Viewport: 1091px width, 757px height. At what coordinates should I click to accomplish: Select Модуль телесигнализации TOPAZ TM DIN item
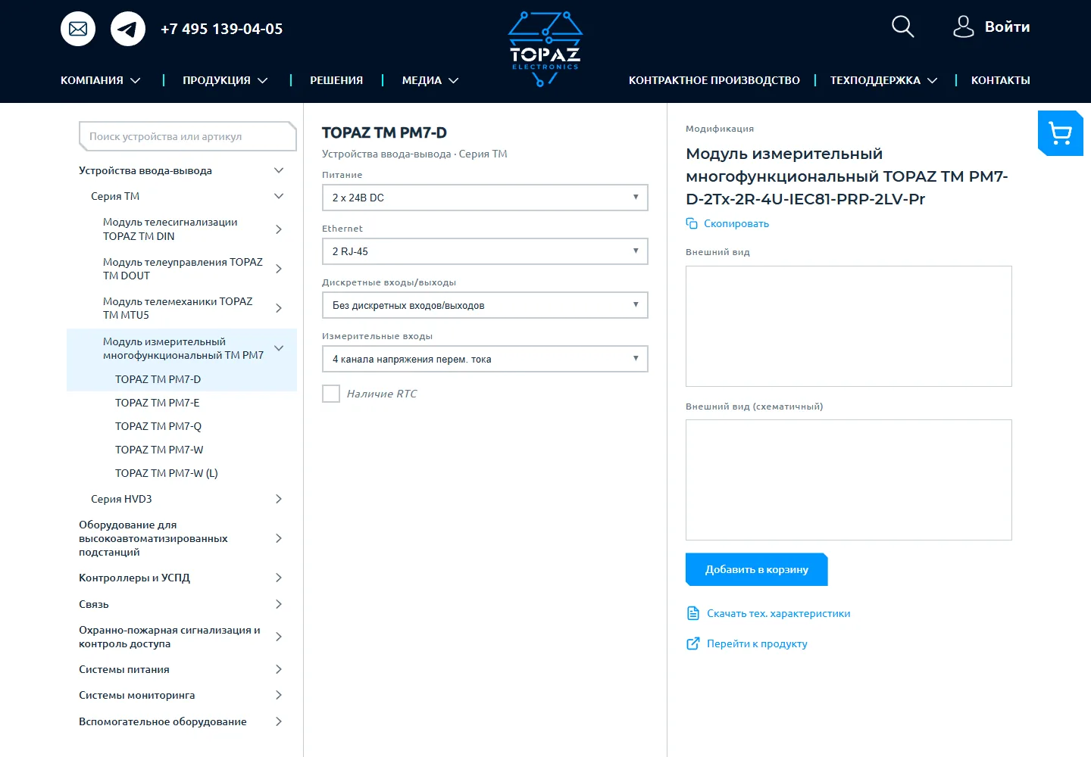tap(170, 229)
